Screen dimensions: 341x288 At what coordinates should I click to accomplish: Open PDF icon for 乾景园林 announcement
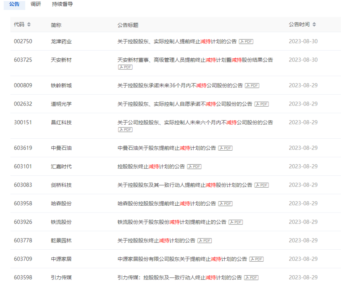click(205, 241)
